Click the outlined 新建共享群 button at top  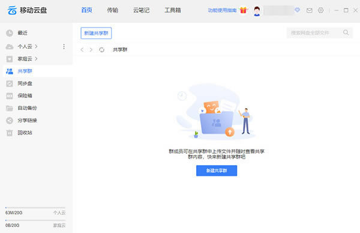click(96, 33)
